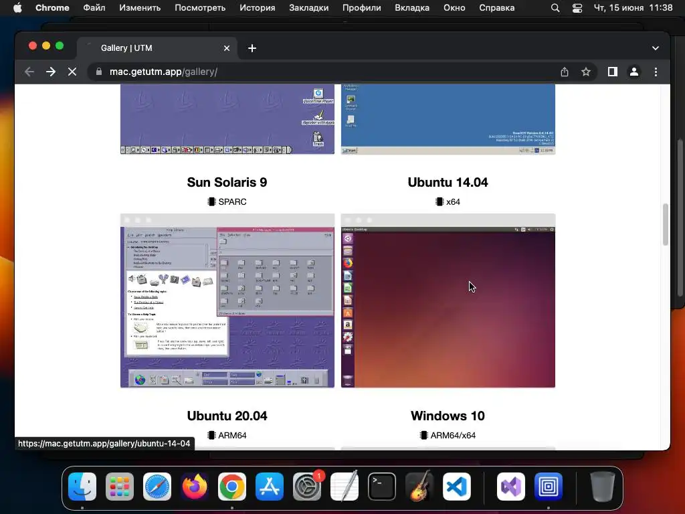The width and height of the screenshot is (685, 514).
Task: Open Visual Studio Code from the Dock
Action: (x=457, y=487)
